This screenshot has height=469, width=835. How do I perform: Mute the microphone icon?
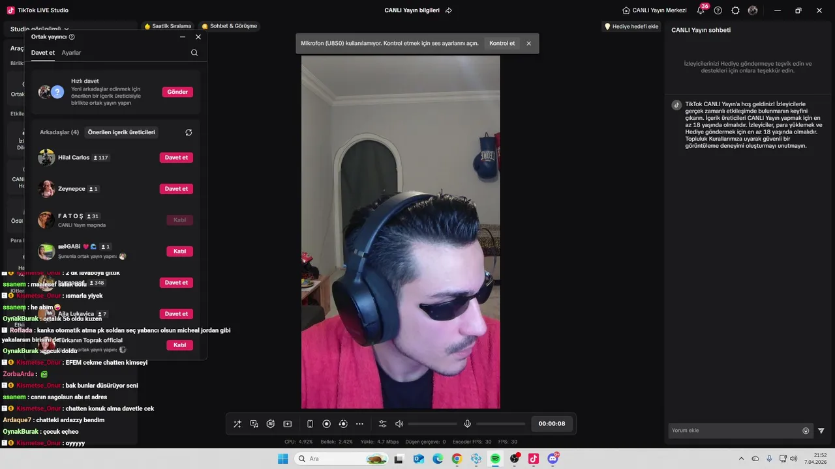468,424
